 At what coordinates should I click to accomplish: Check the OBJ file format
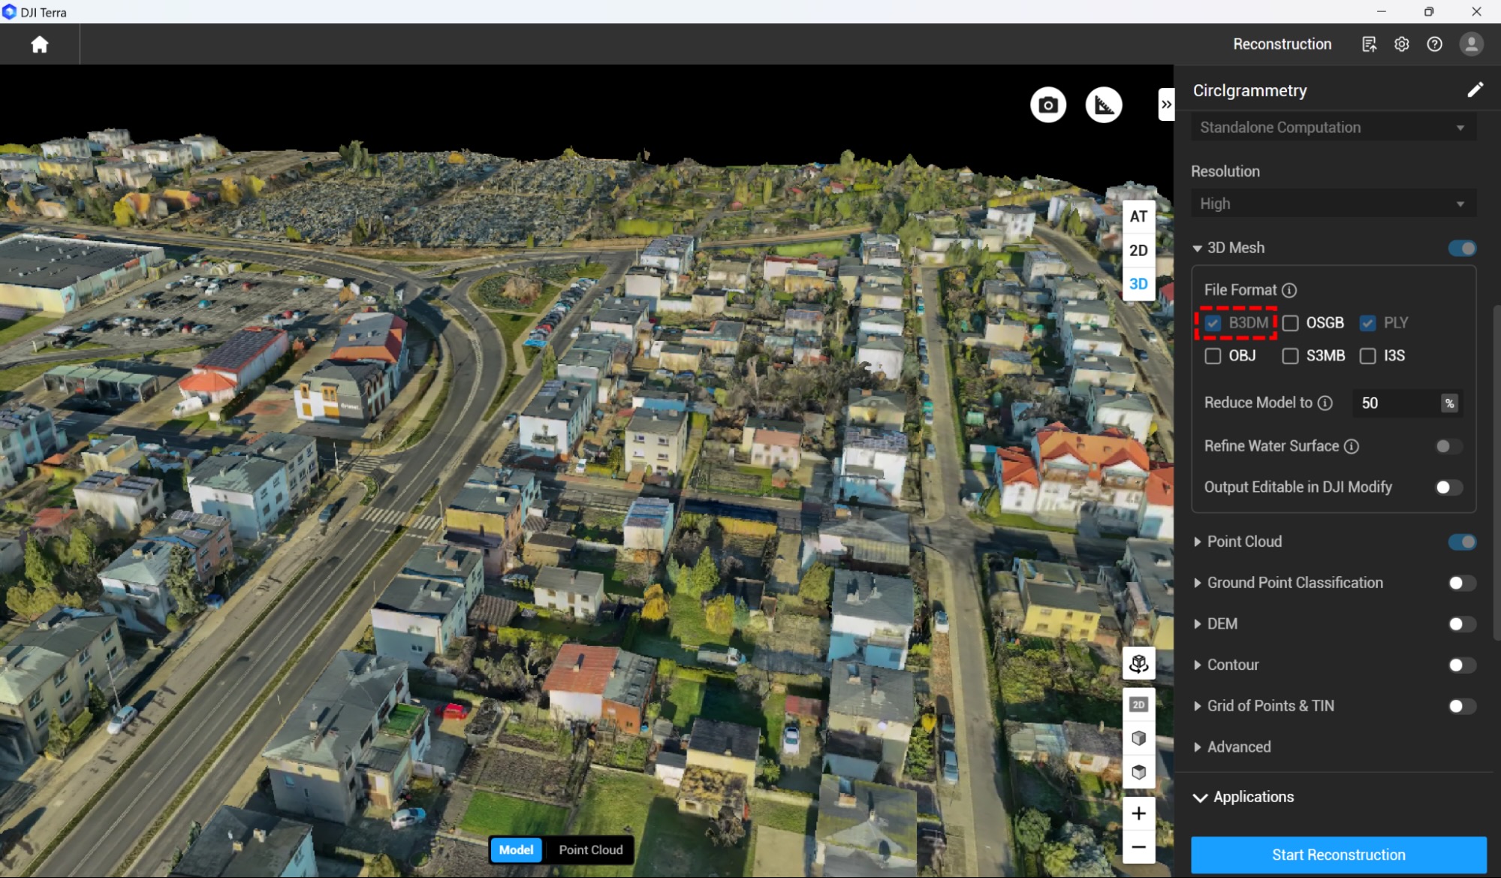pos(1213,356)
